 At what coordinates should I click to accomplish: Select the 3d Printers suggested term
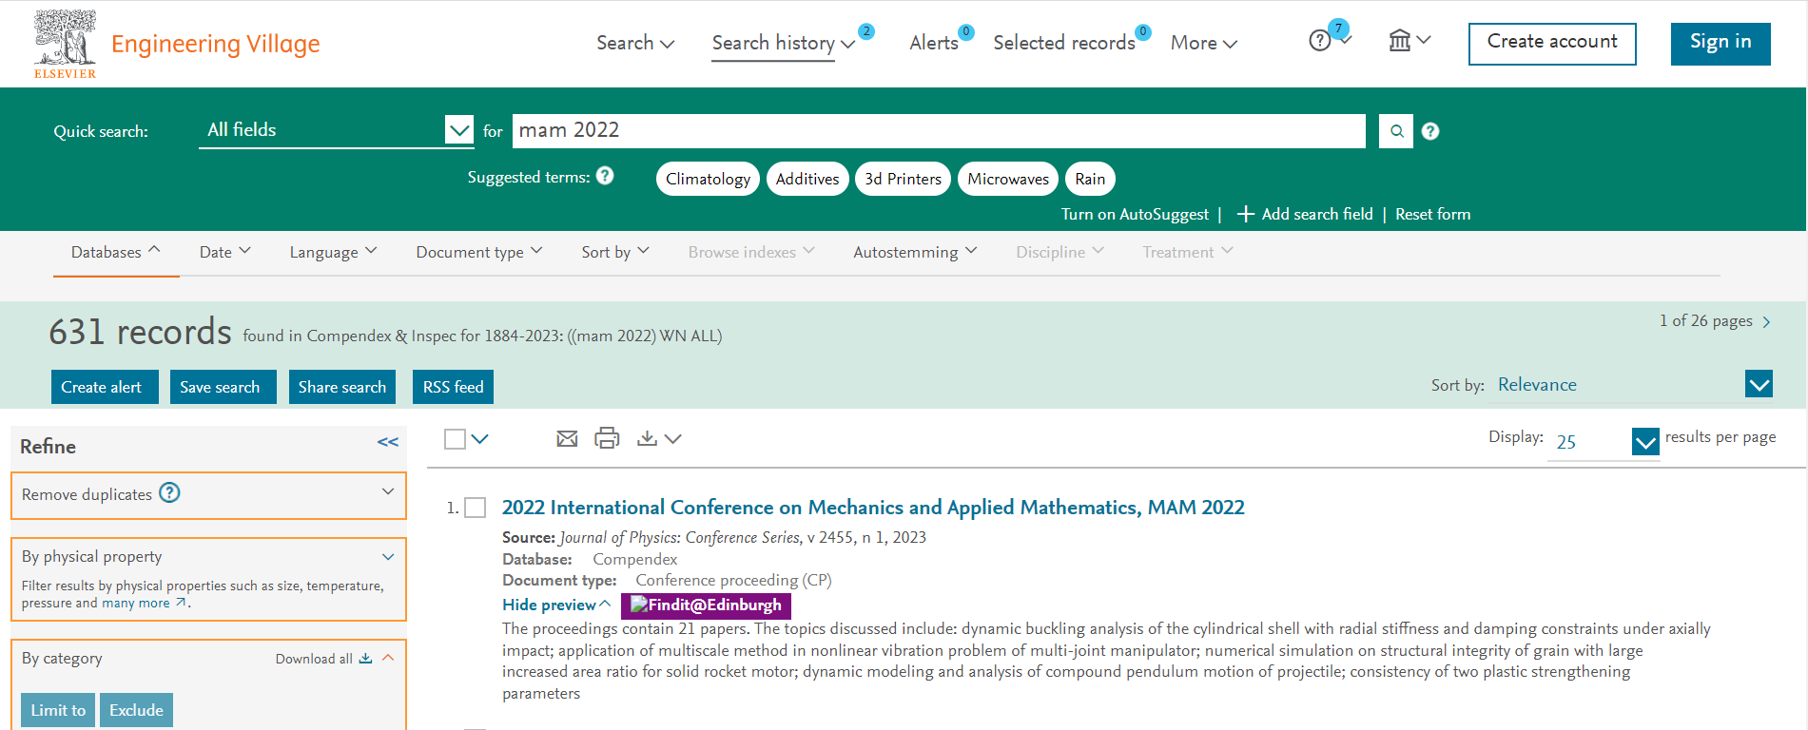click(903, 179)
